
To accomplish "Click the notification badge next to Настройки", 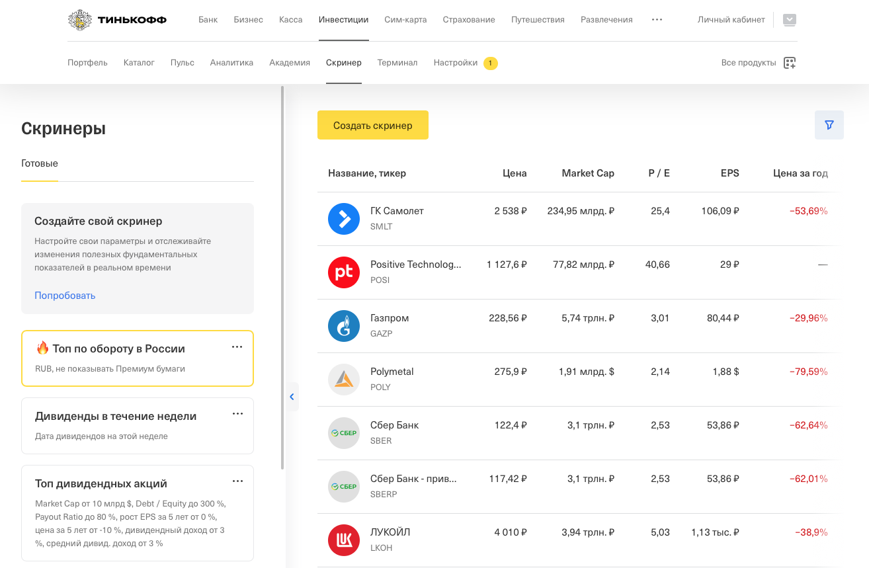I will coord(490,63).
